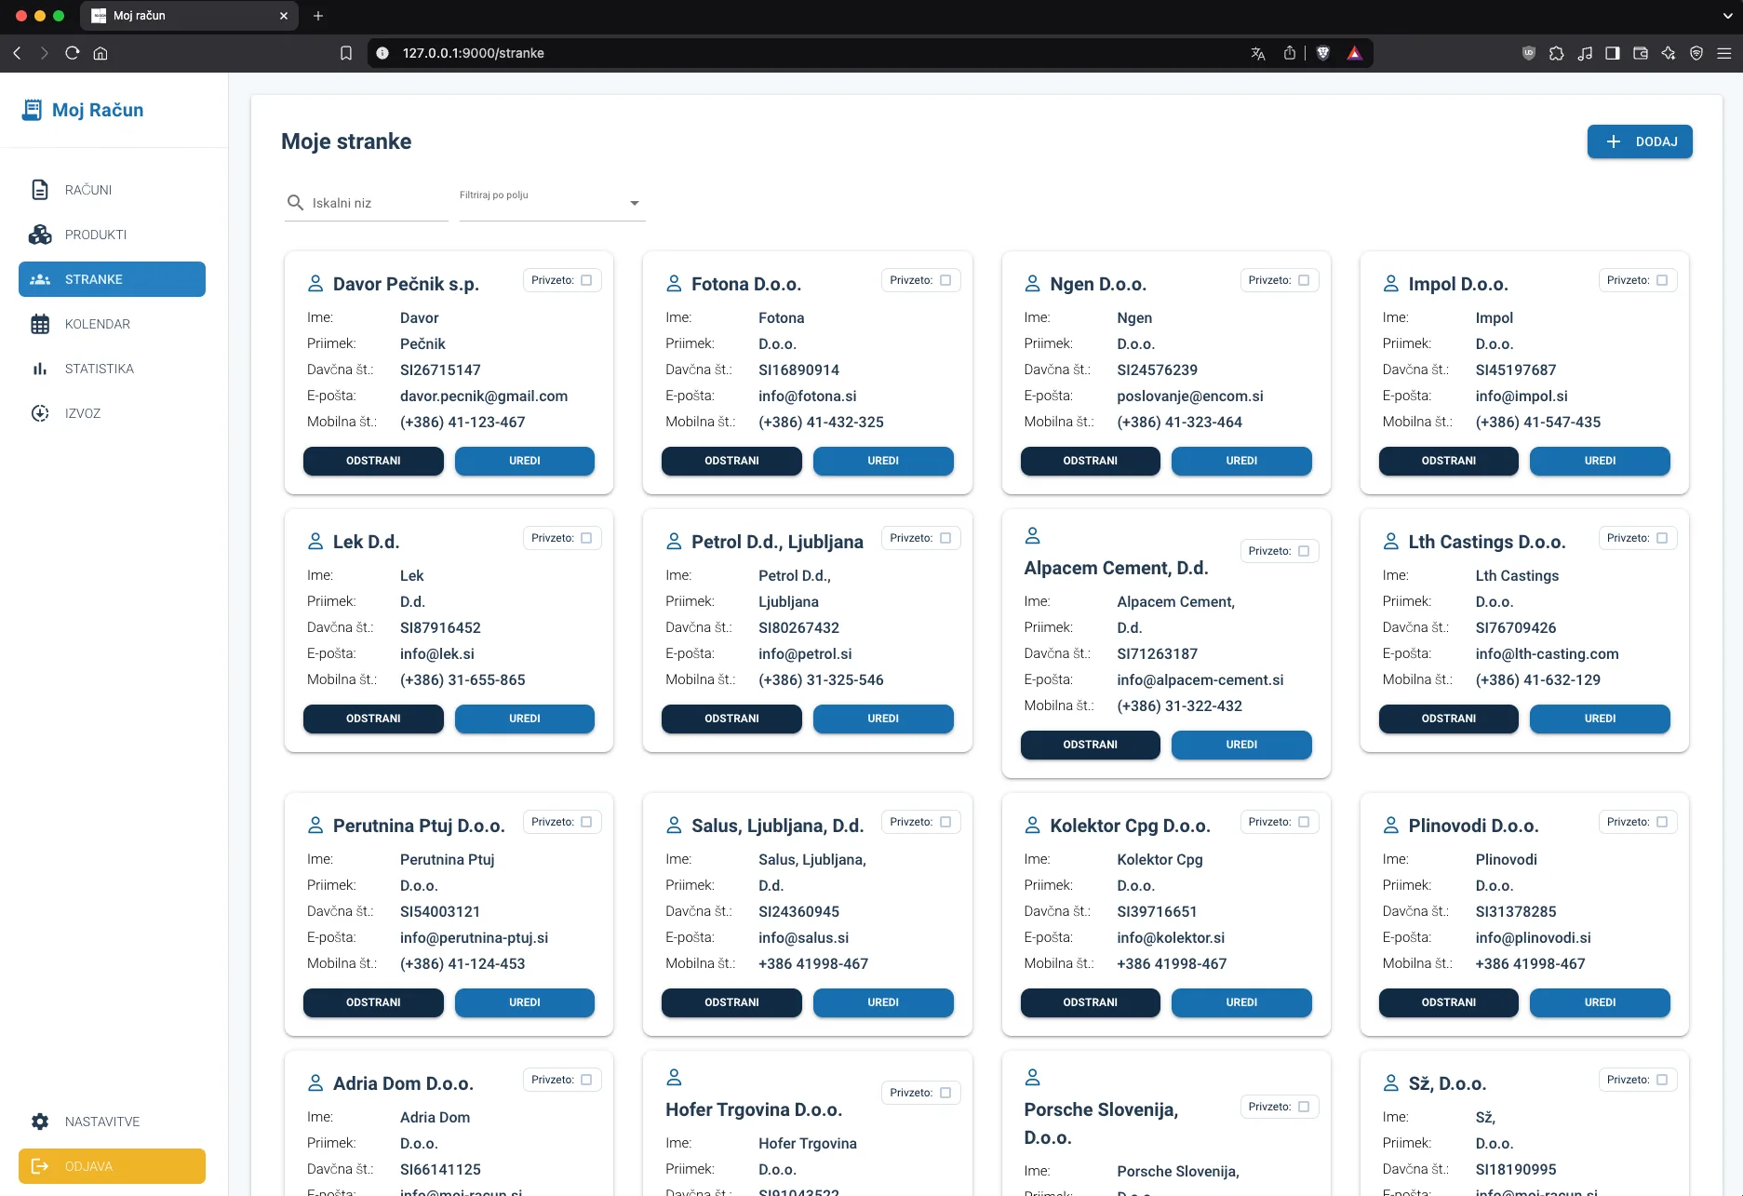1743x1196 pixels.
Task: Open the Računi menu item
Action: (112, 190)
